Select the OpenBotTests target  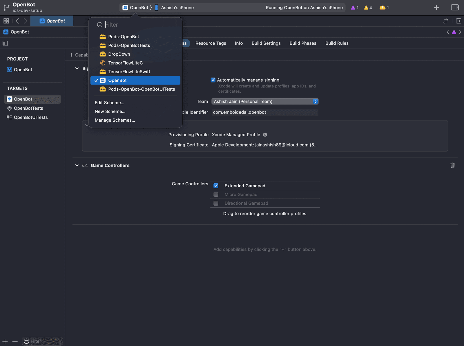pyautogui.click(x=32, y=108)
